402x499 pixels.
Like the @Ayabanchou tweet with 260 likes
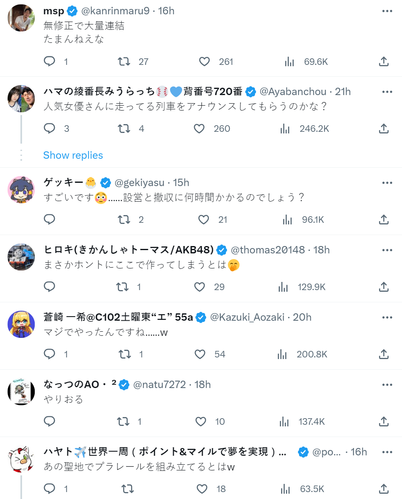[199, 129]
